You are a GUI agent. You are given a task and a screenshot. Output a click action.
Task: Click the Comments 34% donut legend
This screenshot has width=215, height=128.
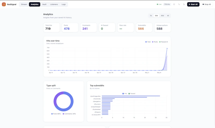[69, 114]
